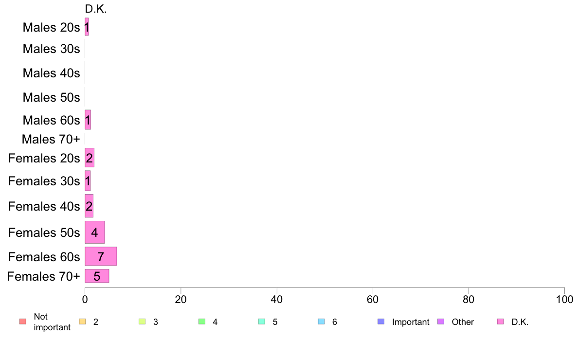Click the Females 50s bar showing 4
578x358 pixels.
[x=94, y=232]
